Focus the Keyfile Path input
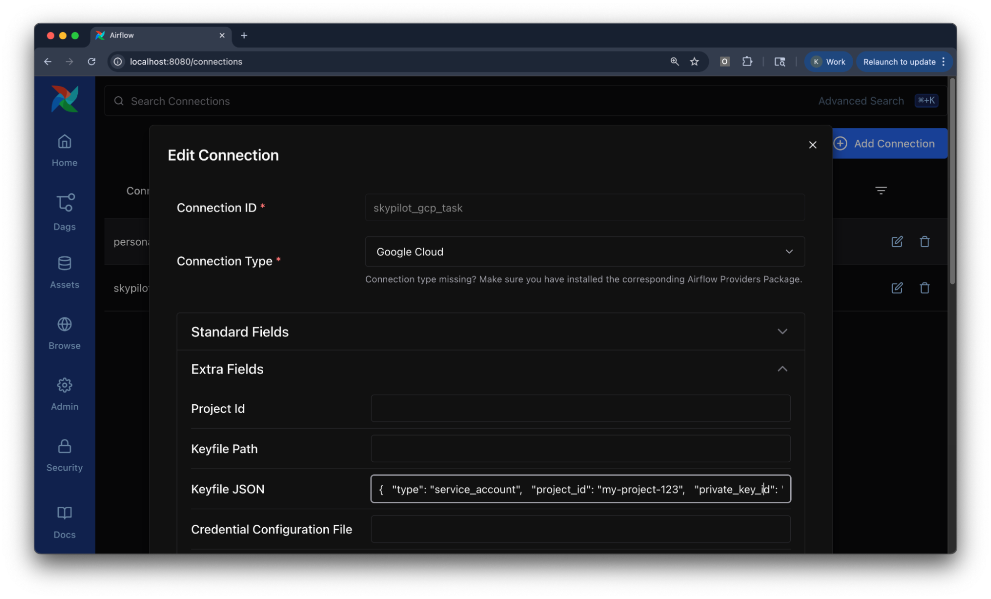The image size is (991, 599). pos(580,448)
